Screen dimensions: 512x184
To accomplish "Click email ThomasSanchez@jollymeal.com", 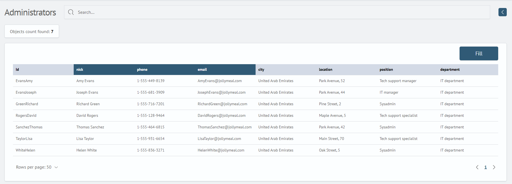I will tap(225, 127).
